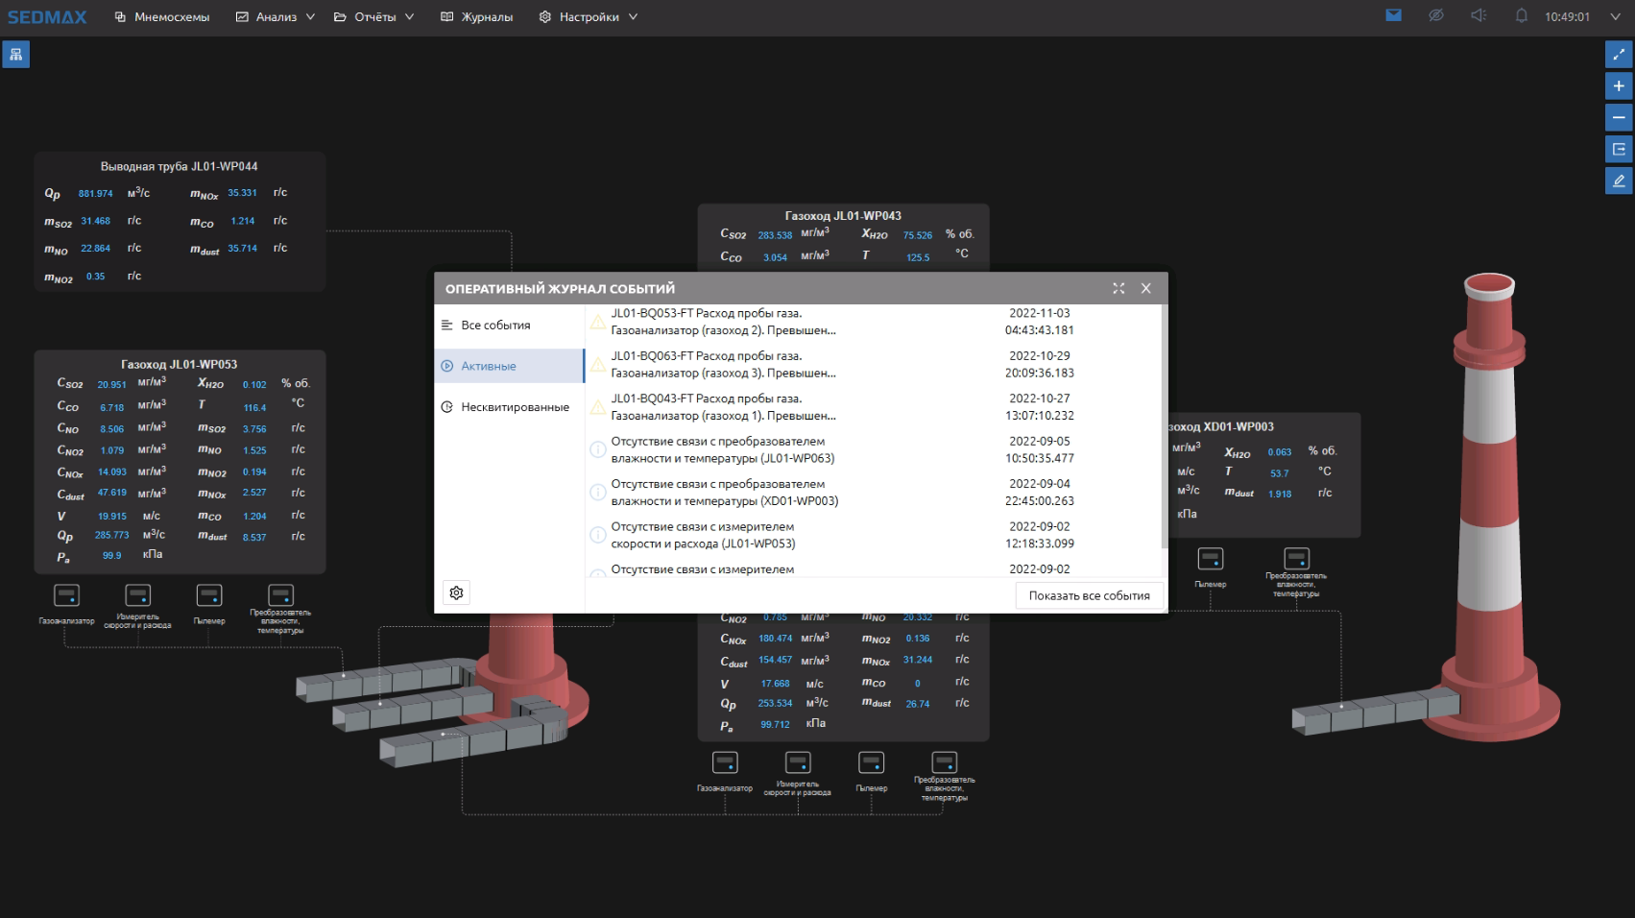Toggle the crossed-eye visibility icon
This screenshot has height=918, width=1635.
(1435, 15)
